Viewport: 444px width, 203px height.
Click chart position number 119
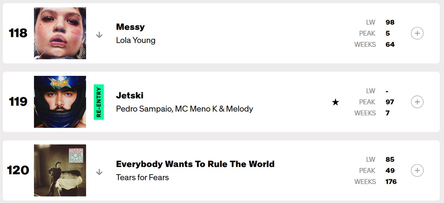click(18, 102)
